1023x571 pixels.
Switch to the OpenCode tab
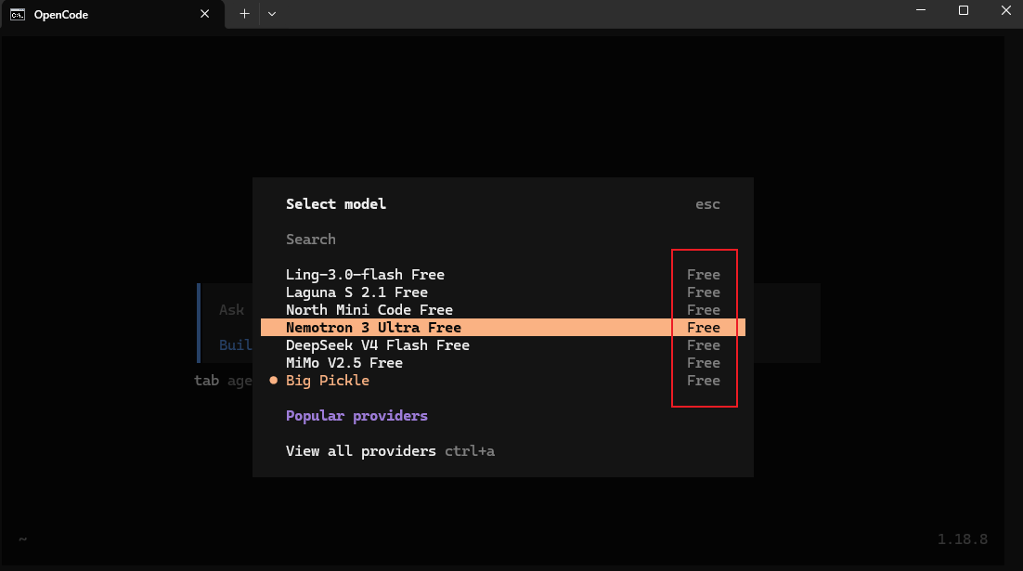[x=113, y=14]
